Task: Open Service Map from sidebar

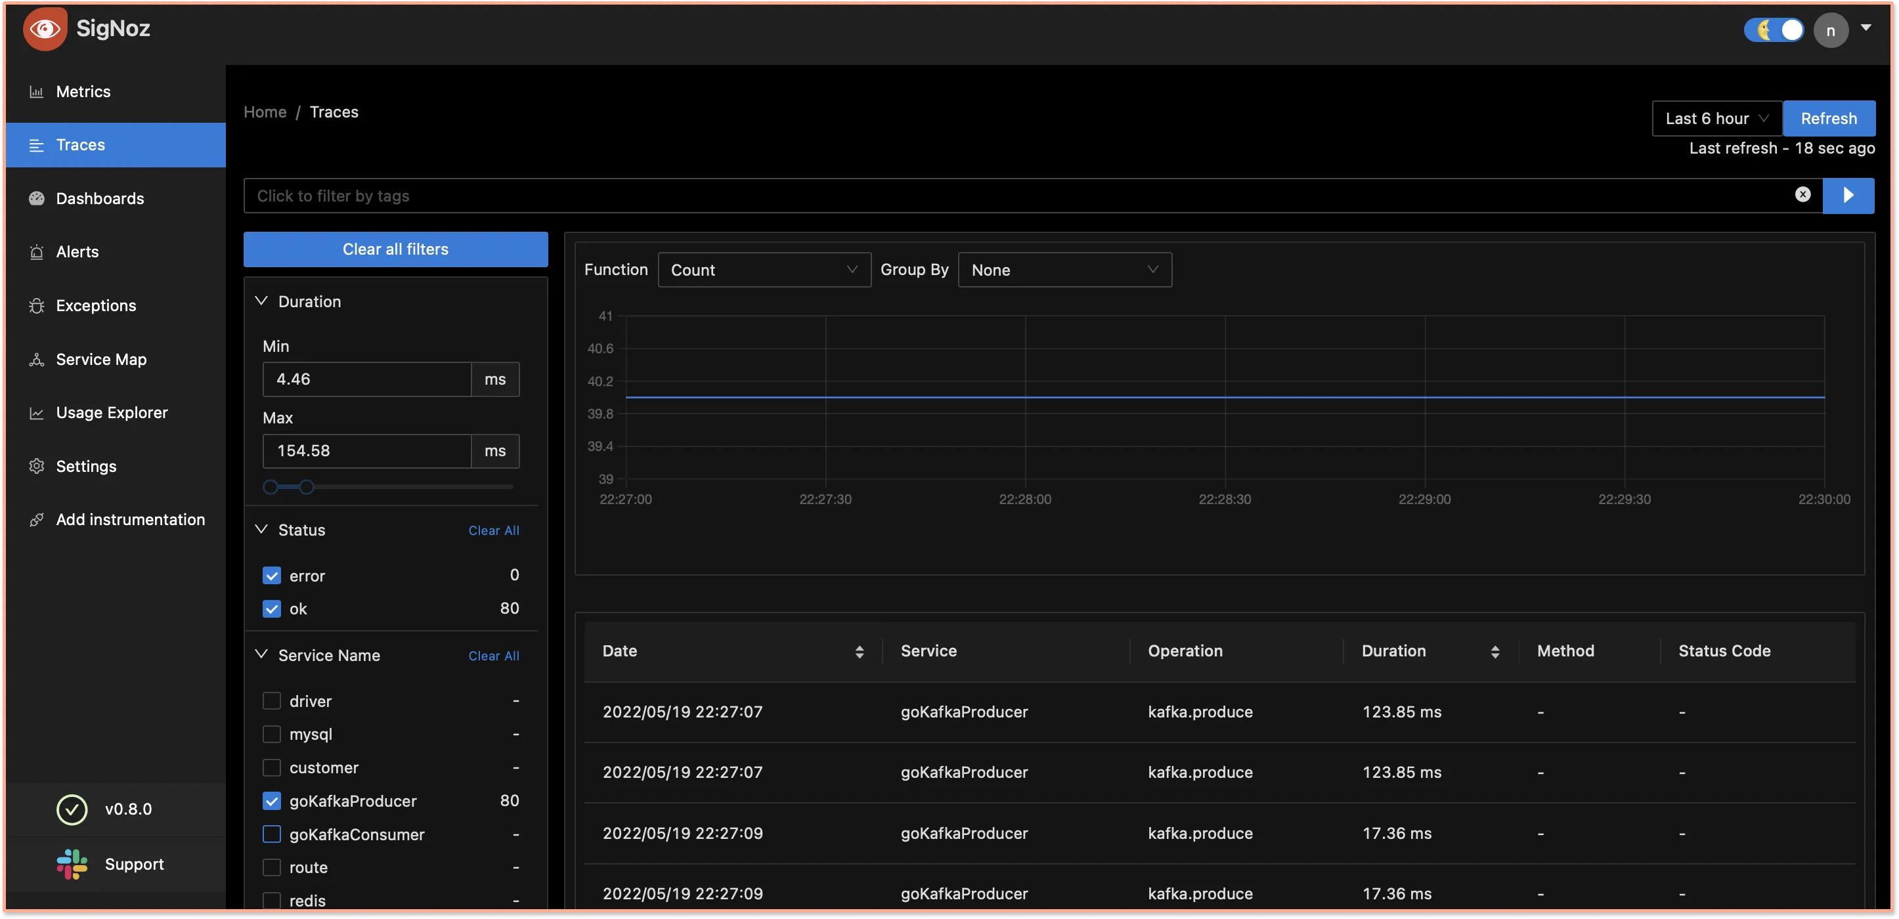Action: click(116, 360)
